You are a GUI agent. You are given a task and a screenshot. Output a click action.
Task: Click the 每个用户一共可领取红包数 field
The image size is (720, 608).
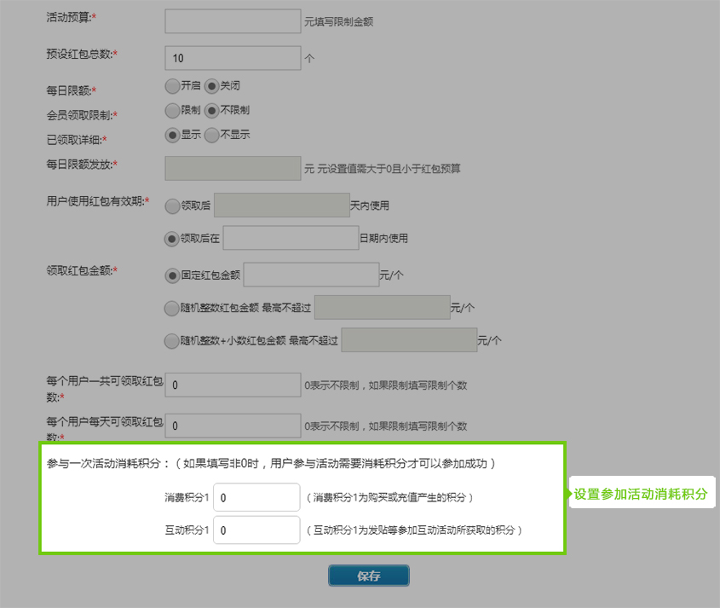pyautogui.click(x=233, y=385)
